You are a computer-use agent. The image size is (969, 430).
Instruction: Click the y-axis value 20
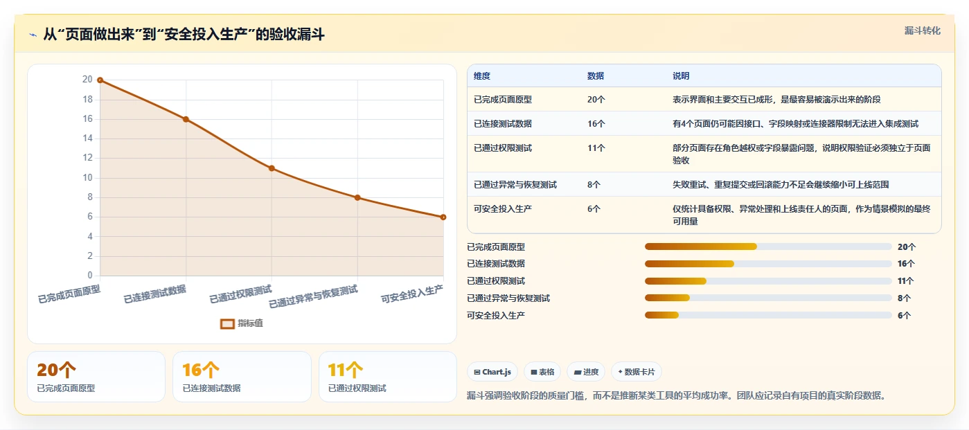tap(87, 80)
